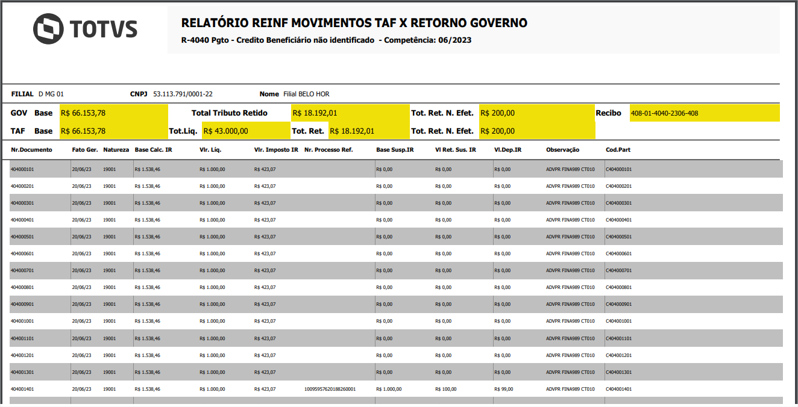Viewport: 798px width, 407px height.
Task: Click participant code C404000201
Action: coord(619,187)
